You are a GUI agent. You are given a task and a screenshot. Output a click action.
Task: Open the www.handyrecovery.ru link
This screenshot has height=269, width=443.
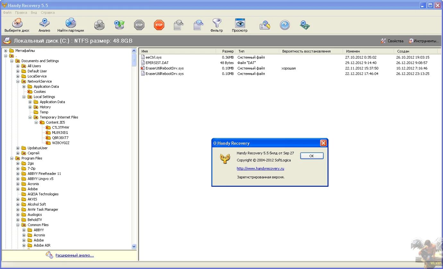[260, 168]
